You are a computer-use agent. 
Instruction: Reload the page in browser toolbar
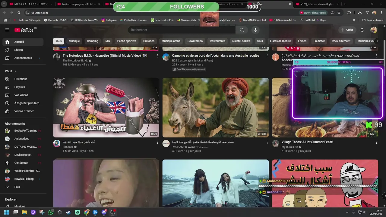tap(19, 13)
